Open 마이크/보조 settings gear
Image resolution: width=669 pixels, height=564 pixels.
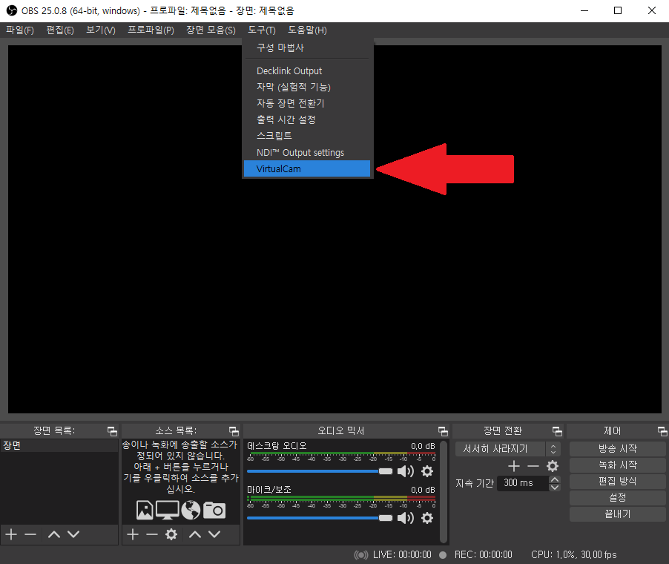(x=427, y=518)
